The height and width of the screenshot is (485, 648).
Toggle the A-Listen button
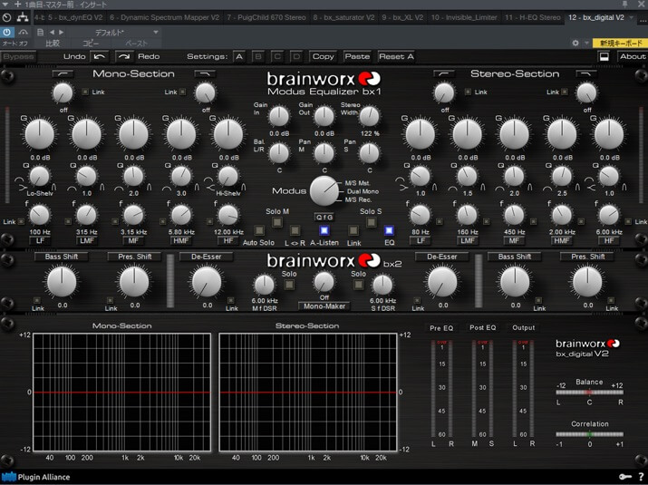pyautogui.click(x=324, y=230)
